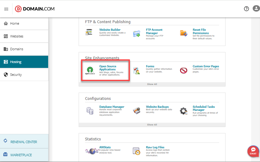Open the user account avatar icon
260x162 pixels.
pos(256,9)
